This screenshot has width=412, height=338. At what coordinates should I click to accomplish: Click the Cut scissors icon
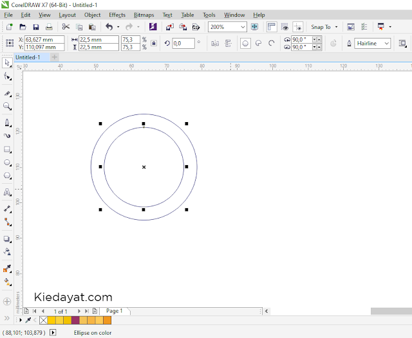point(66,27)
